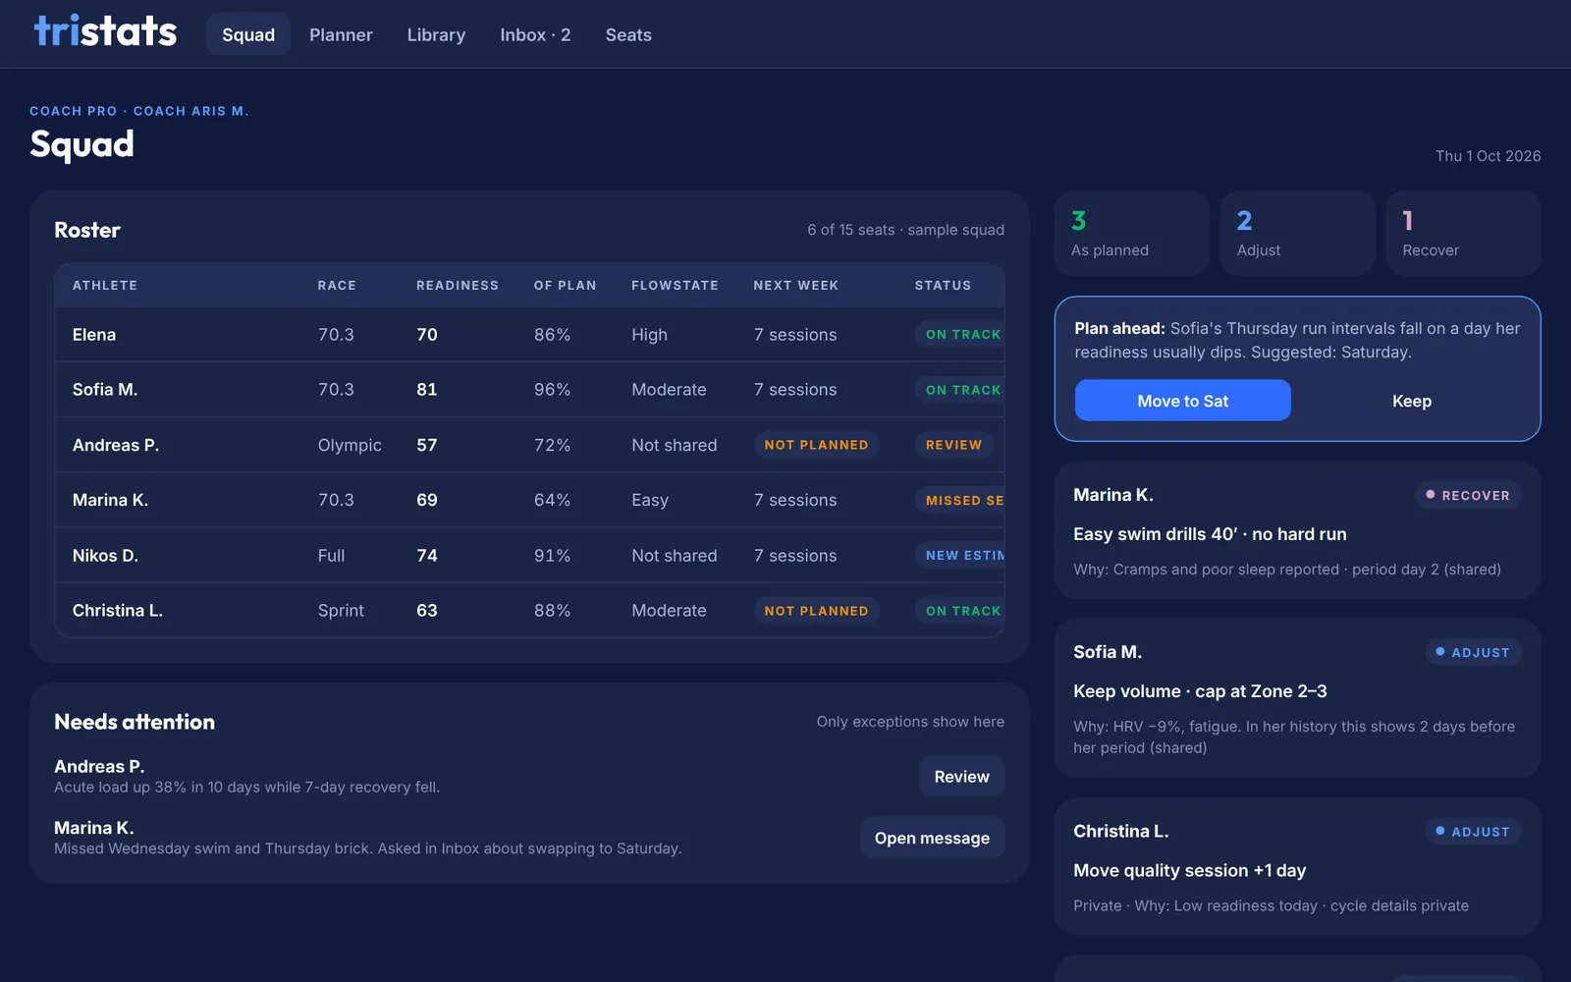The width and height of the screenshot is (1571, 982).
Task: Review Andreas P. in Needs attention
Action: click(961, 777)
